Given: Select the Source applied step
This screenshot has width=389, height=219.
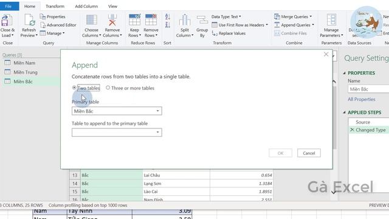Looking at the screenshot, I should tap(363, 122).
